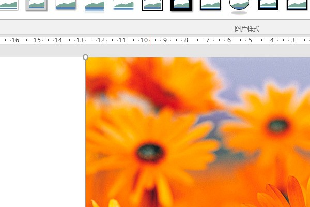This screenshot has width=310, height=207.
Task: Apply the reflected picture style thumbnail
Action: [95, 6]
